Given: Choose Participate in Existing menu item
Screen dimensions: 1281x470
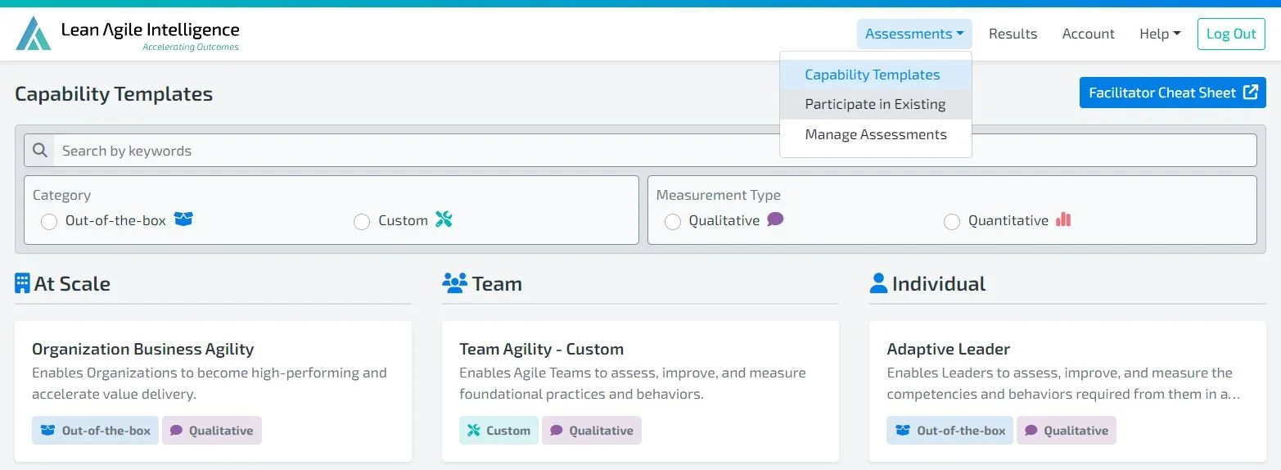Looking at the screenshot, I should pos(876,104).
